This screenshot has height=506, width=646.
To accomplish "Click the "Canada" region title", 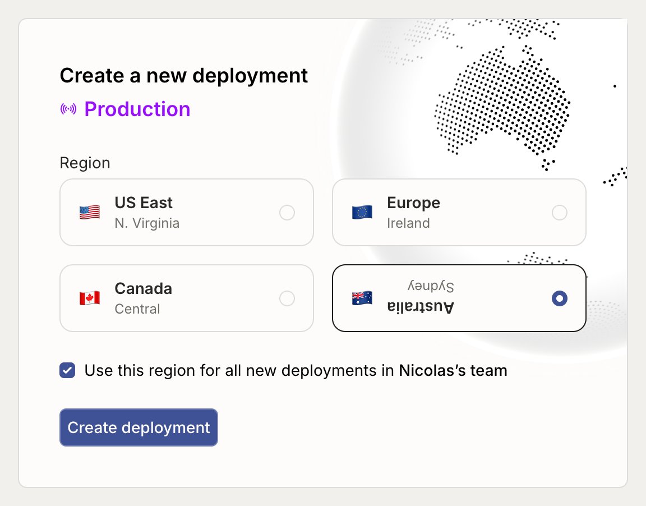I will coord(144,288).
